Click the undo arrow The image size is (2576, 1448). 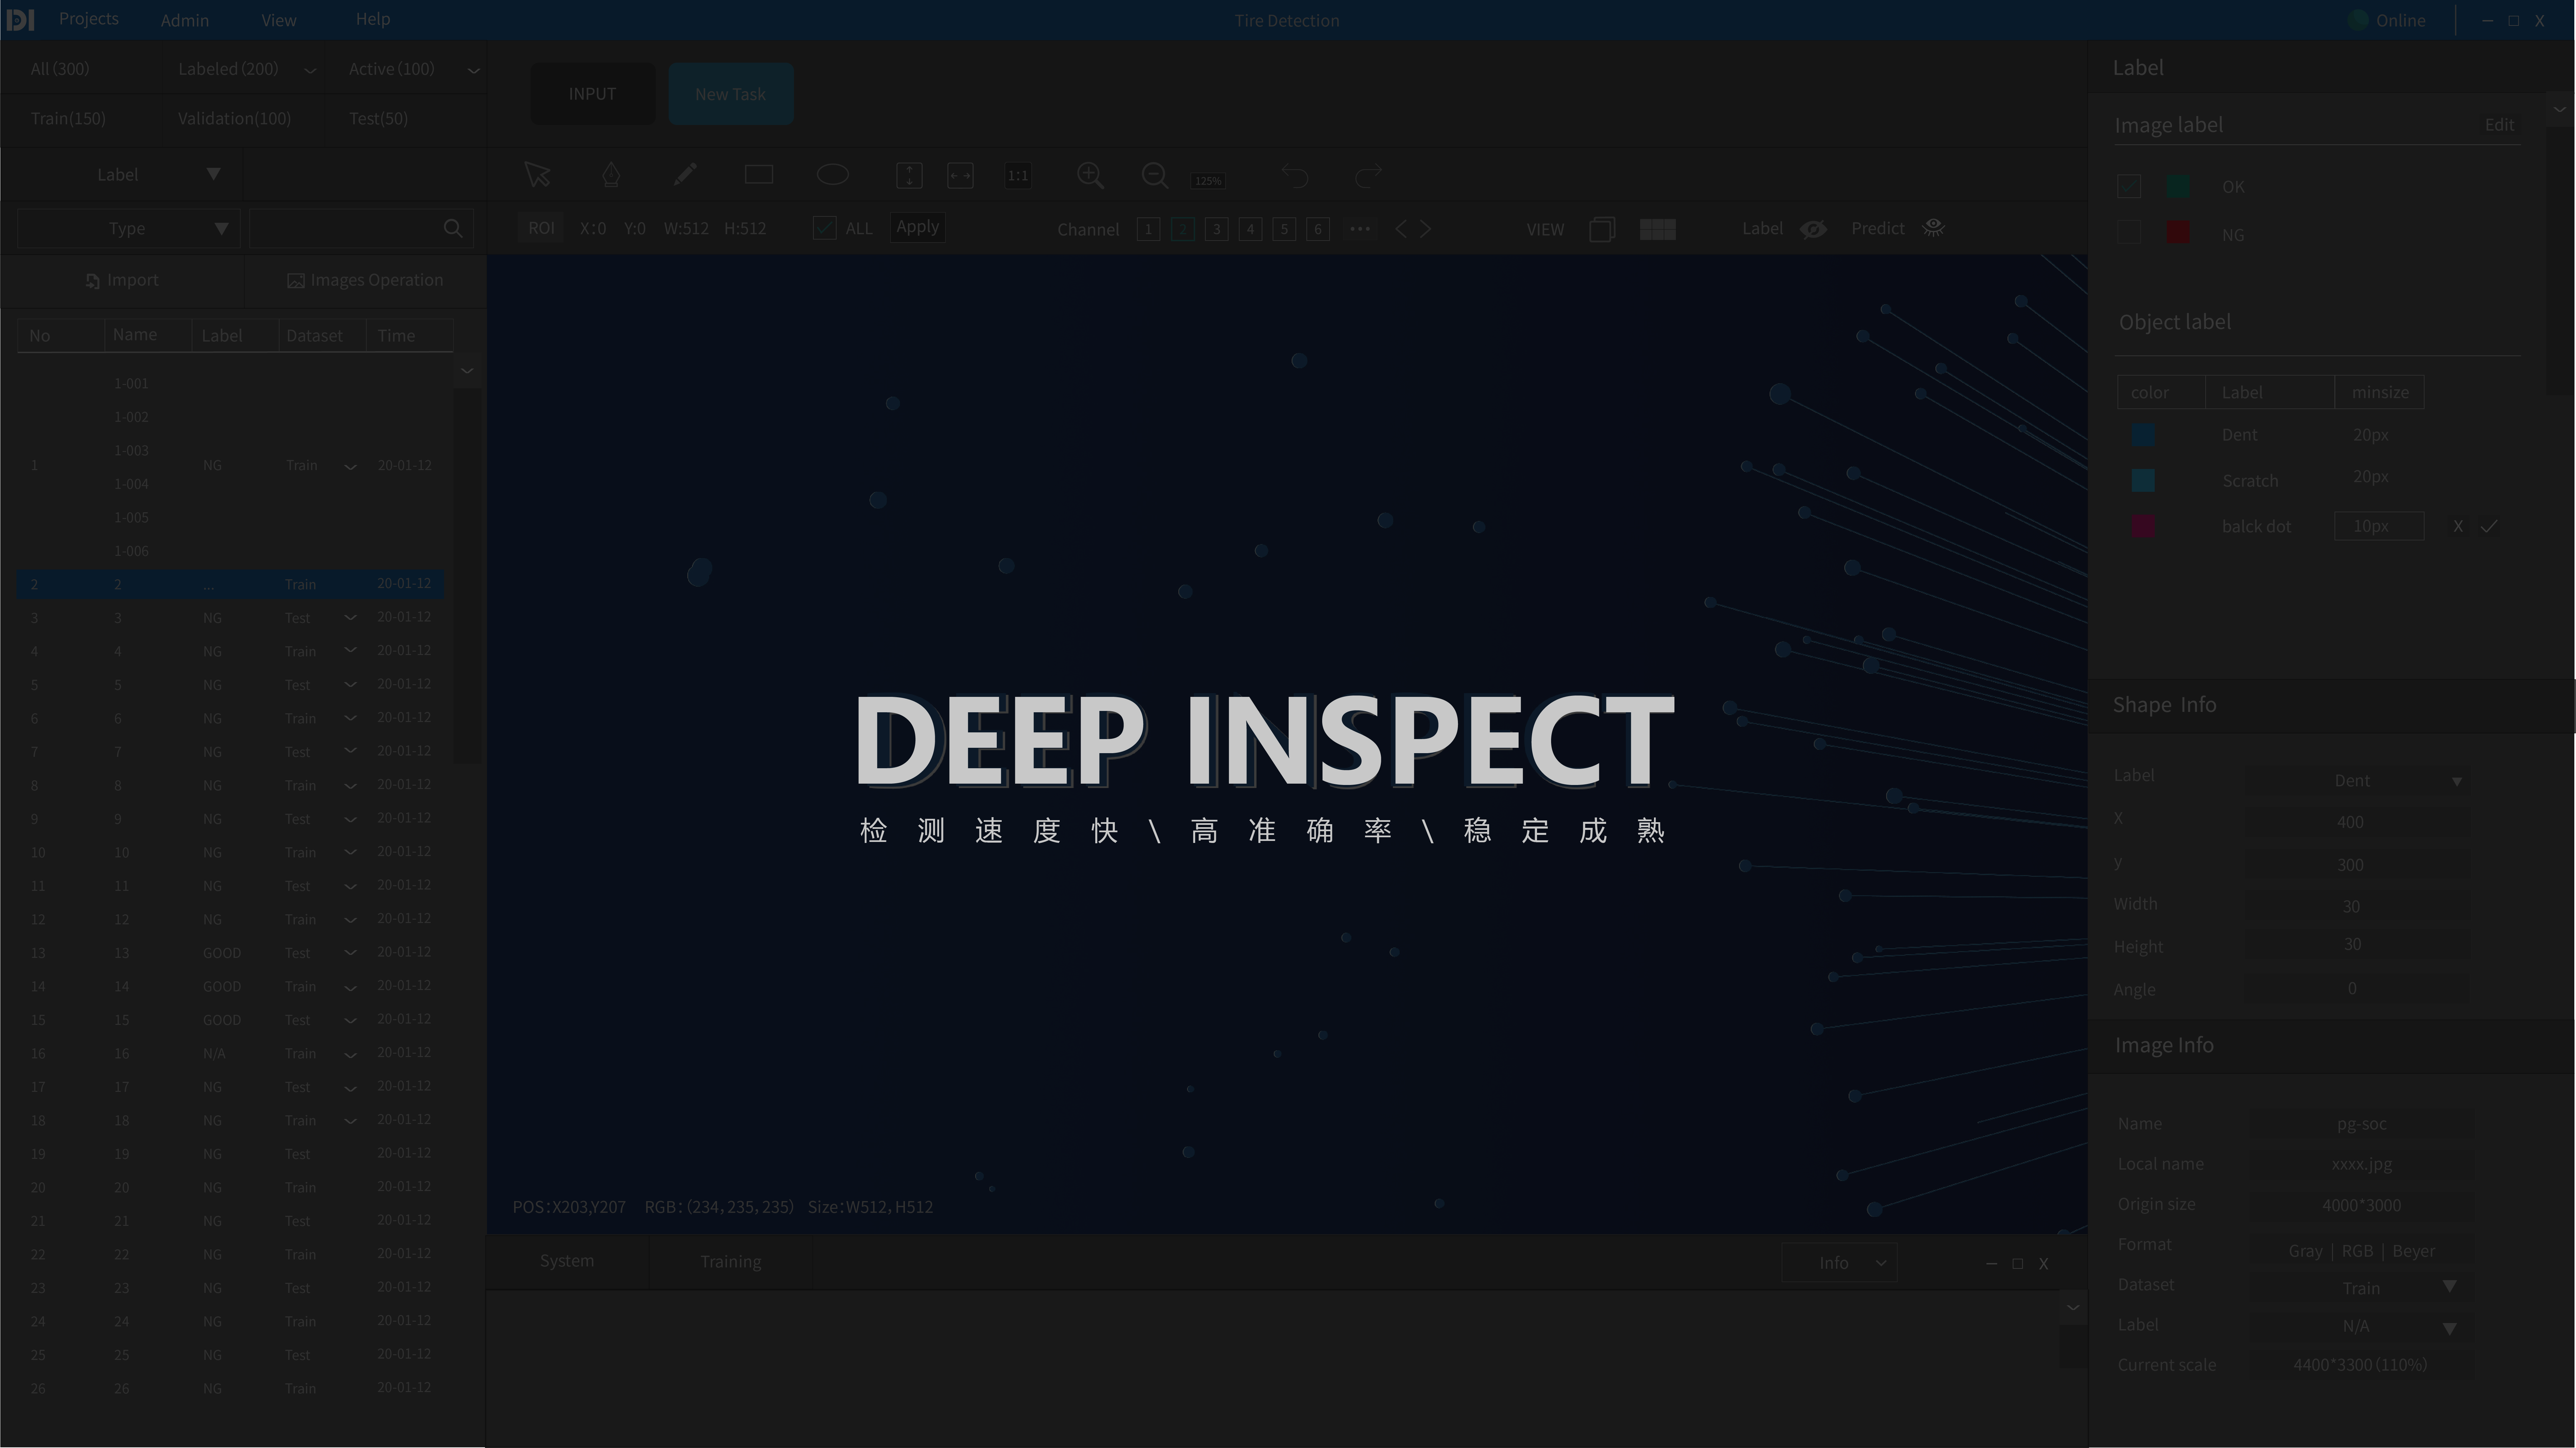(1295, 177)
